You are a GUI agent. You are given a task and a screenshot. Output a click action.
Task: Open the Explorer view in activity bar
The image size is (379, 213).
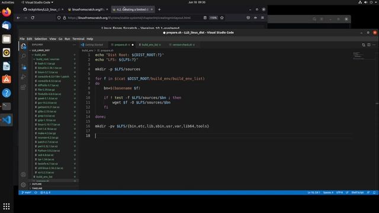(x=23, y=46)
